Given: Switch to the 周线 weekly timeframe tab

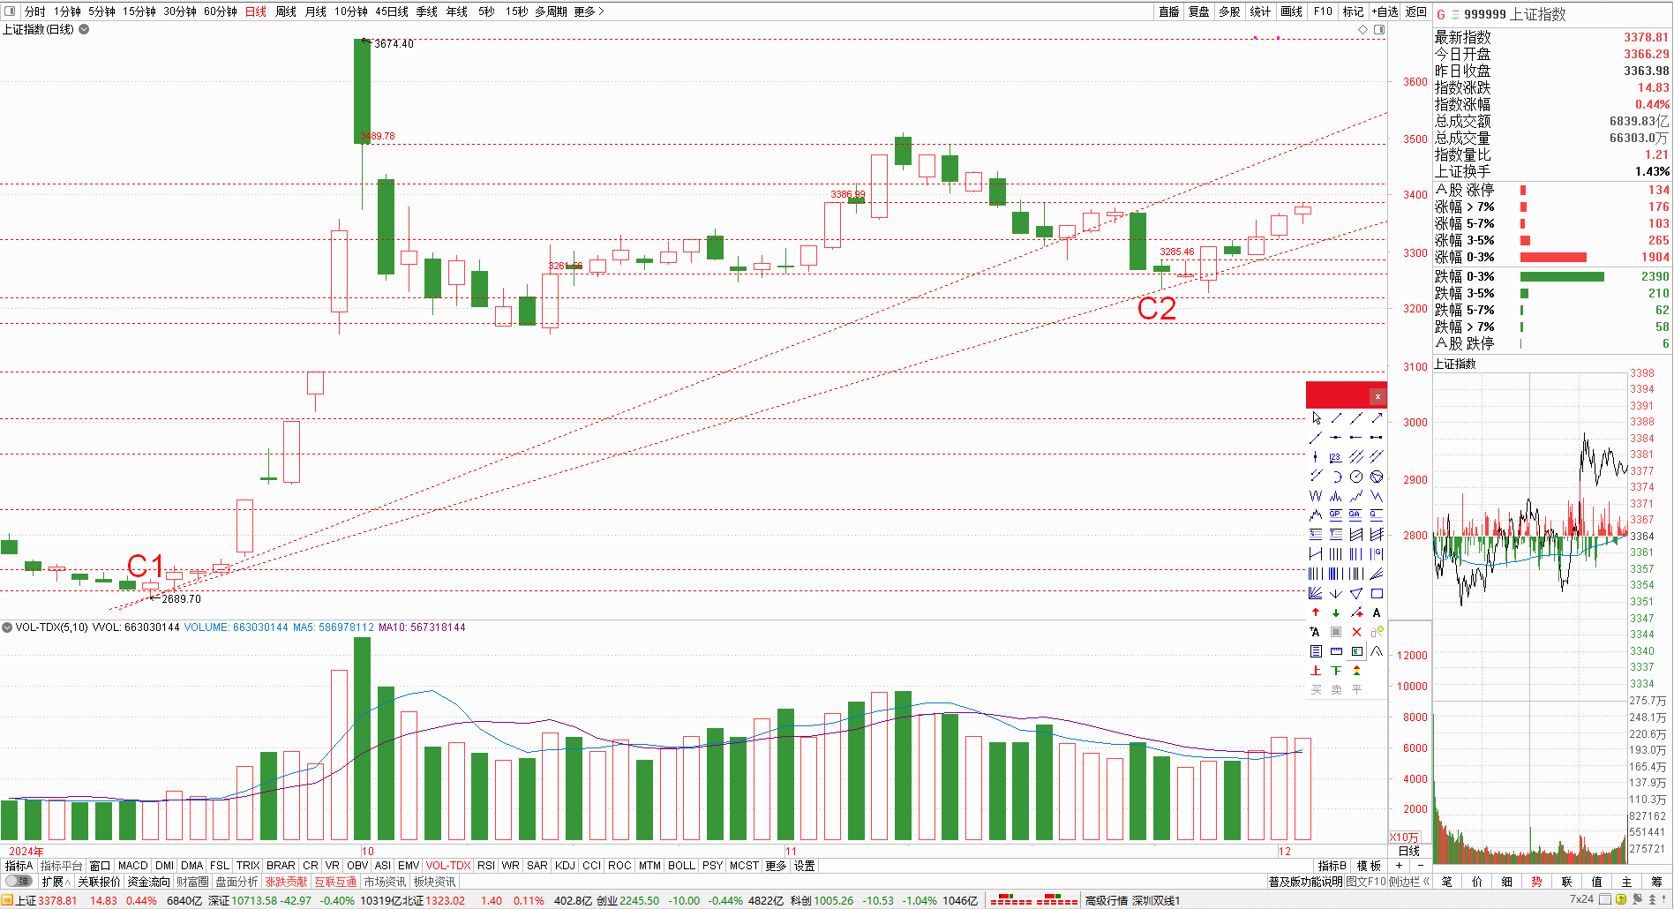Looking at the screenshot, I should [x=286, y=11].
